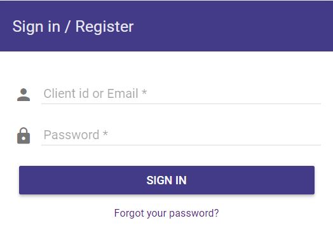Click the person silhouette icon
This screenshot has width=333, height=244.
(x=24, y=95)
